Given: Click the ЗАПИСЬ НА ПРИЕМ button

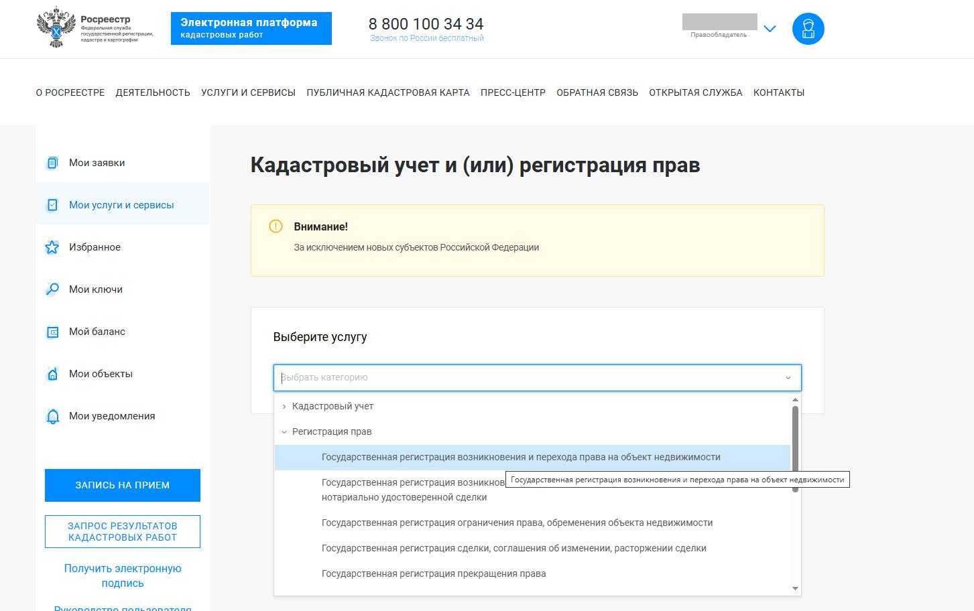Looking at the screenshot, I should coord(122,484).
